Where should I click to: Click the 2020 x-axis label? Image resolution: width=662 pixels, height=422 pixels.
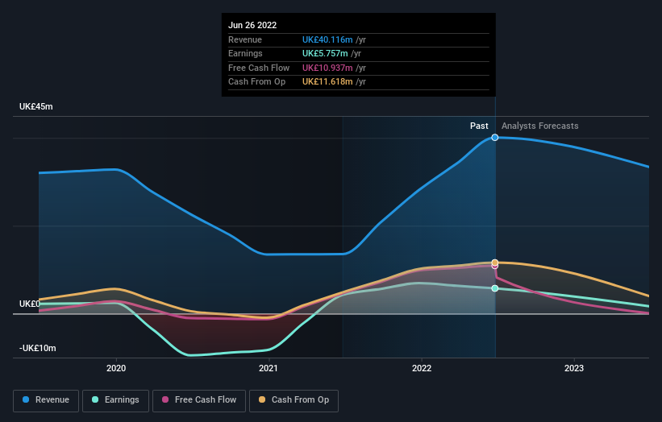(116, 368)
